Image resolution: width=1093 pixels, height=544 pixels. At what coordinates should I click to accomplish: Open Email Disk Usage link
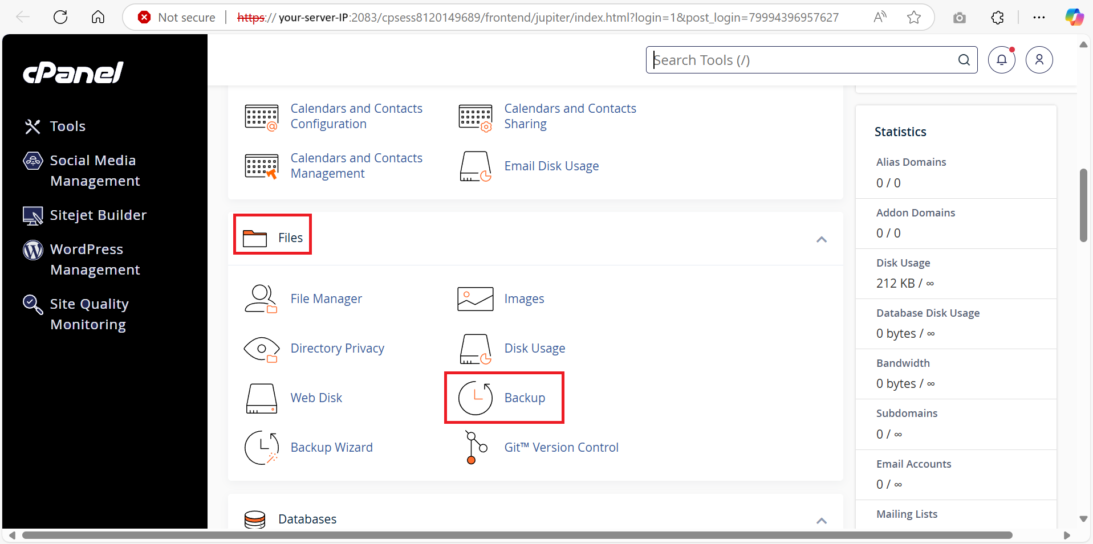(551, 166)
